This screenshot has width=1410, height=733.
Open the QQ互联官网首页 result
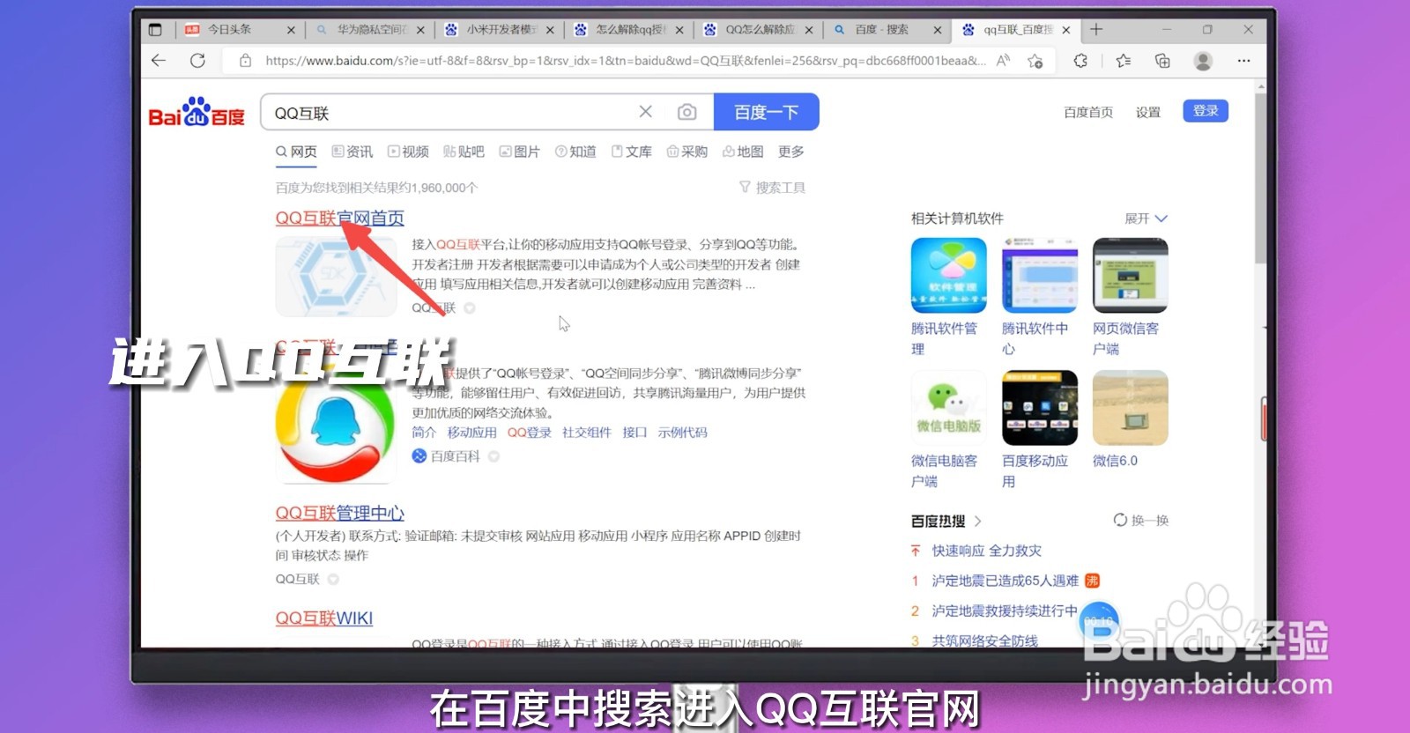[340, 218]
